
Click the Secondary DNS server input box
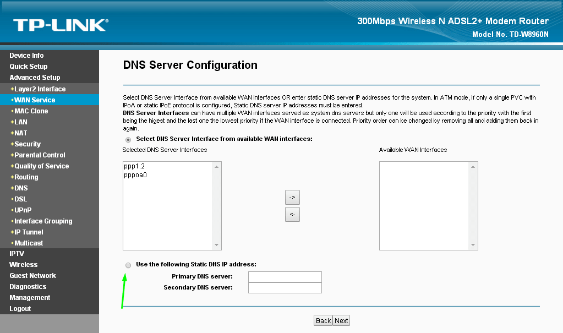point(285,288)
